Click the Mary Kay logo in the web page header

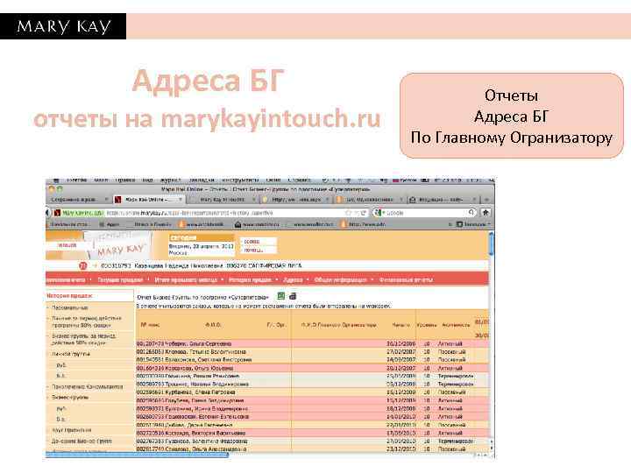click(x=120, y=250)
